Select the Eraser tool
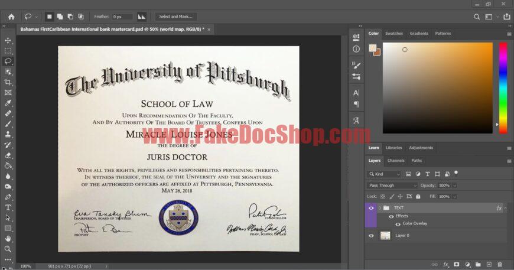Screen dimensions: 514x270 (x=8, y=155)
